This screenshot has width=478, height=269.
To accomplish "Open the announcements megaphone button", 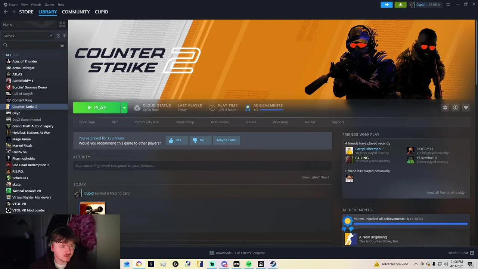I will tap(387, 4).
